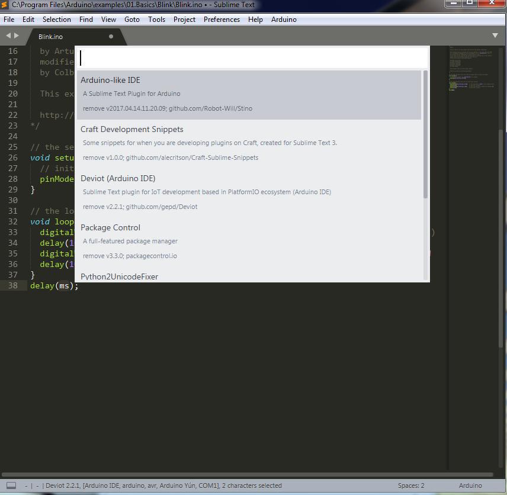The image size is (507, 495).
Task: Click line number 38 in gutter
Action: pos(13,285)
